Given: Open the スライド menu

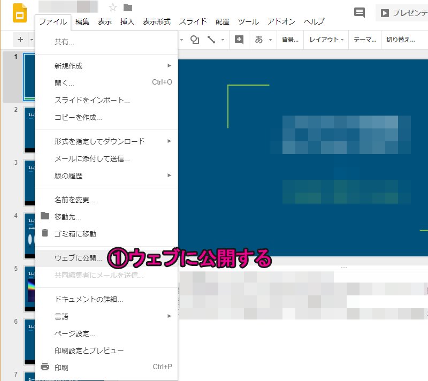Looking at the screenshot, I should (193, 21).
